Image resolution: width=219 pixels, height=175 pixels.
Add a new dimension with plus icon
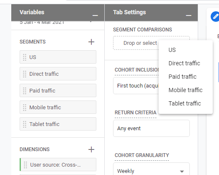(91, 149)
